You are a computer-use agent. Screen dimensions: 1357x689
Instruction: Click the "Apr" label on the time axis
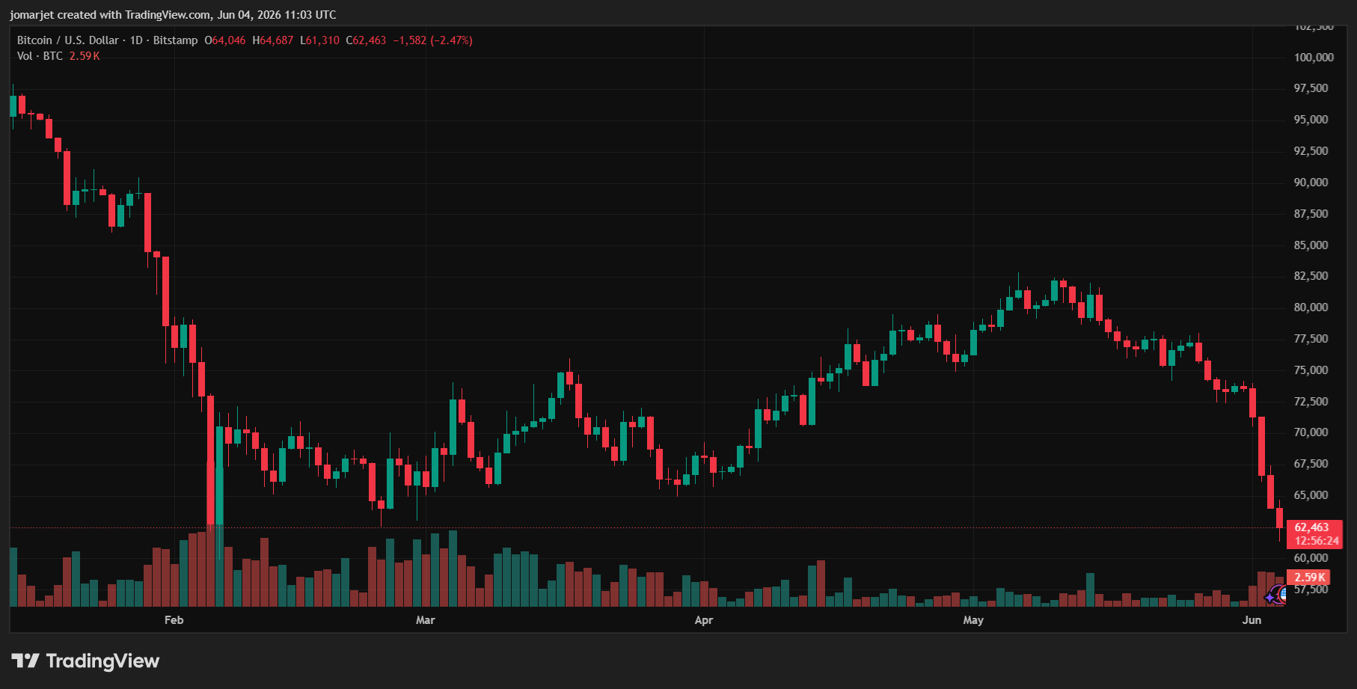(704, 620)
